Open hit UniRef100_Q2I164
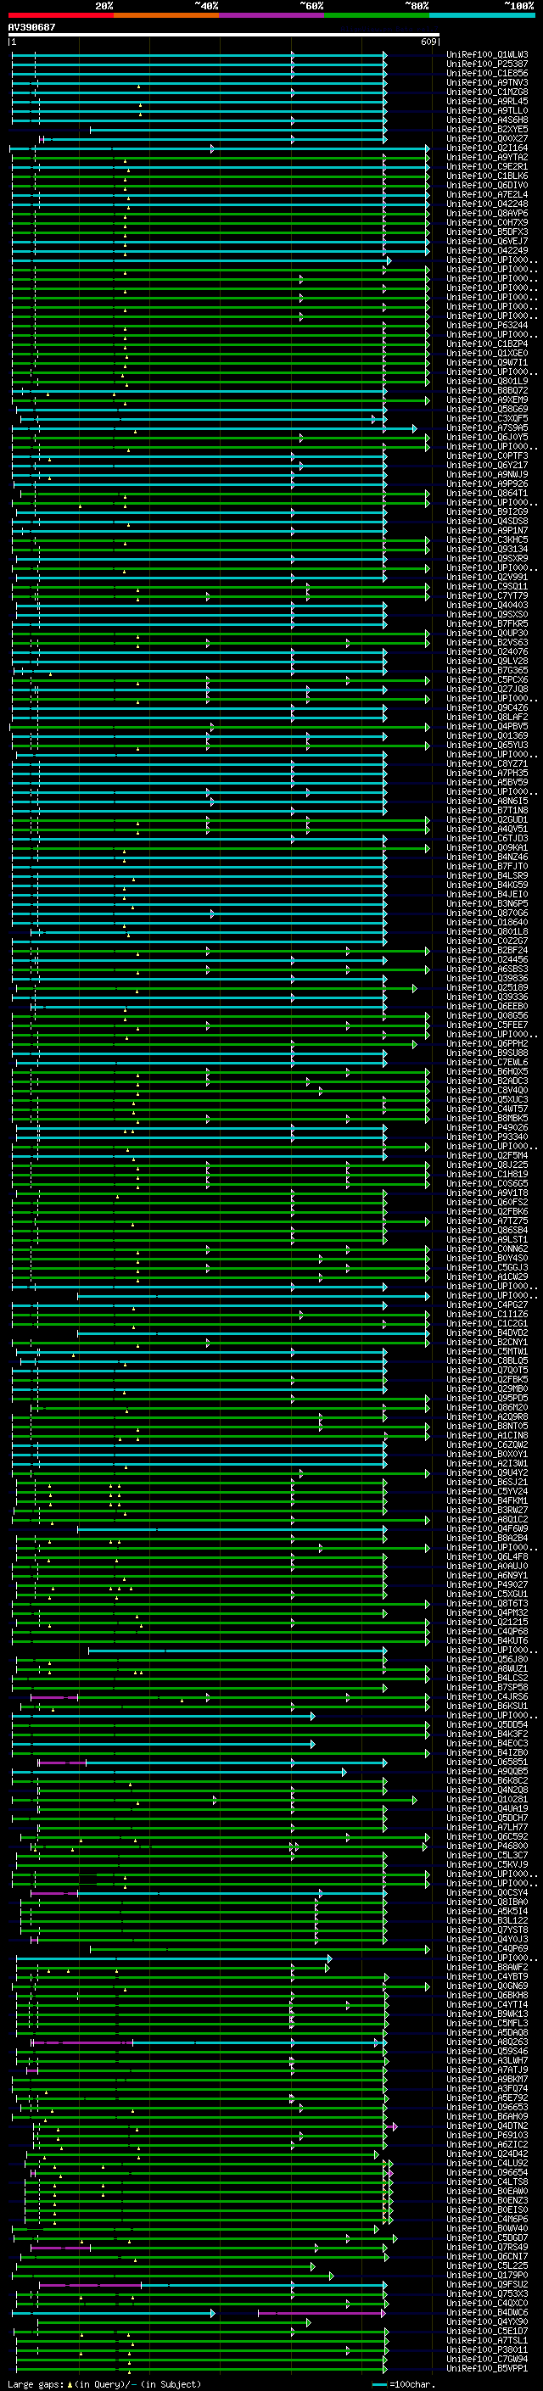The height and width of the screenshot is (2391, 543). coord(486,148)
